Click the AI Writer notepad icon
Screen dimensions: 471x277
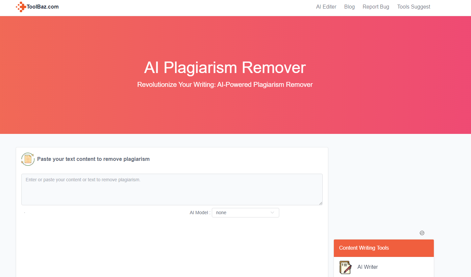(345, 267)
